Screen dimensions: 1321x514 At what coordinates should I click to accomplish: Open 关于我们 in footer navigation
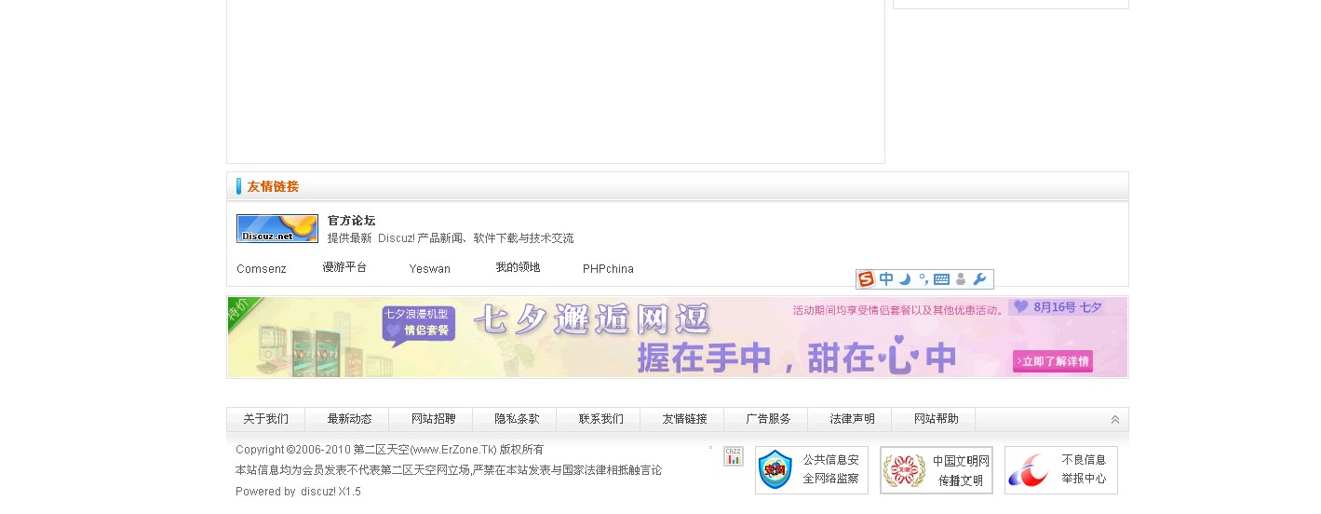[266, 419]
